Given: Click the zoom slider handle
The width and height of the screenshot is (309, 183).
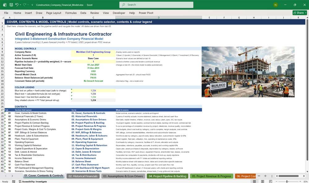Looking at the screenshot, I should [287, 181].
